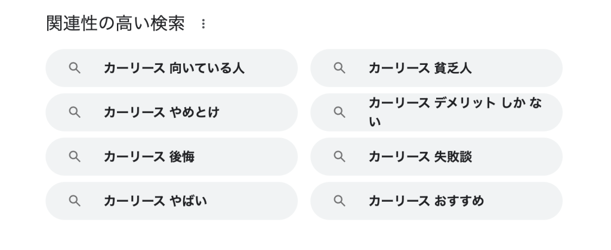Click the 向いている人 text in first chip

point(207,68)
